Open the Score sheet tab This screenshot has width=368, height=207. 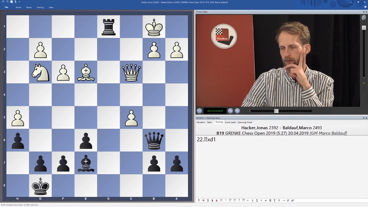(x=230, y=122)
